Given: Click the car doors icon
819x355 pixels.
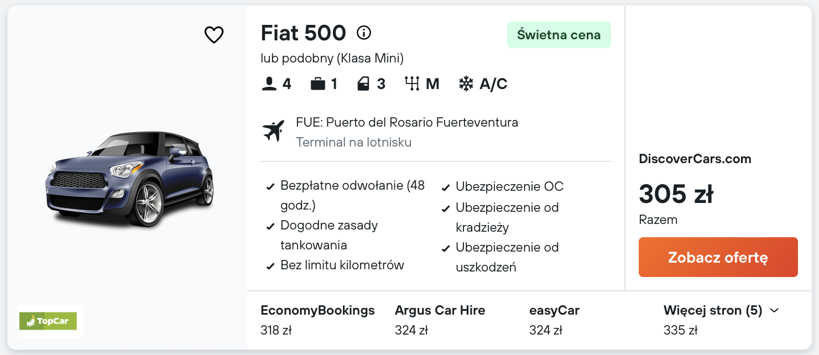Looking at the screenshot, I should pos(363,84).
